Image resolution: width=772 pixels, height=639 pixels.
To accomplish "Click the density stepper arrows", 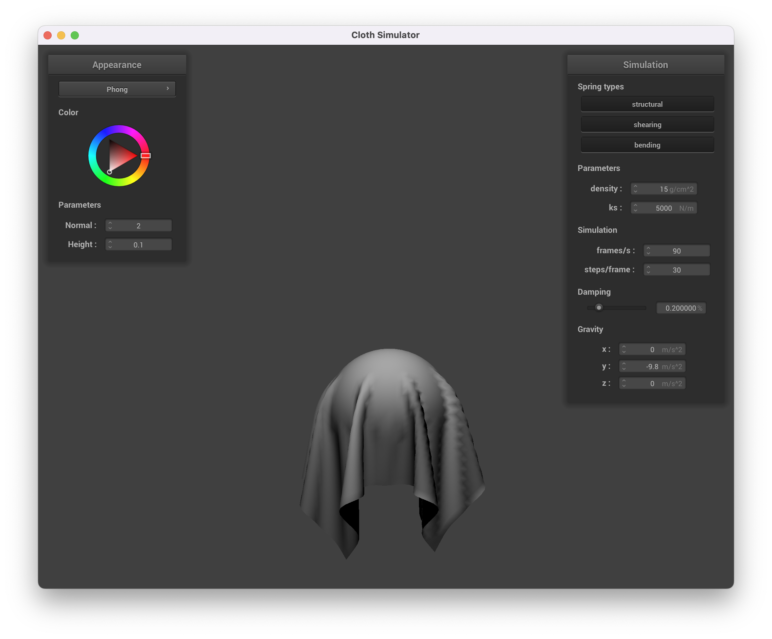I will coord(635,189).
